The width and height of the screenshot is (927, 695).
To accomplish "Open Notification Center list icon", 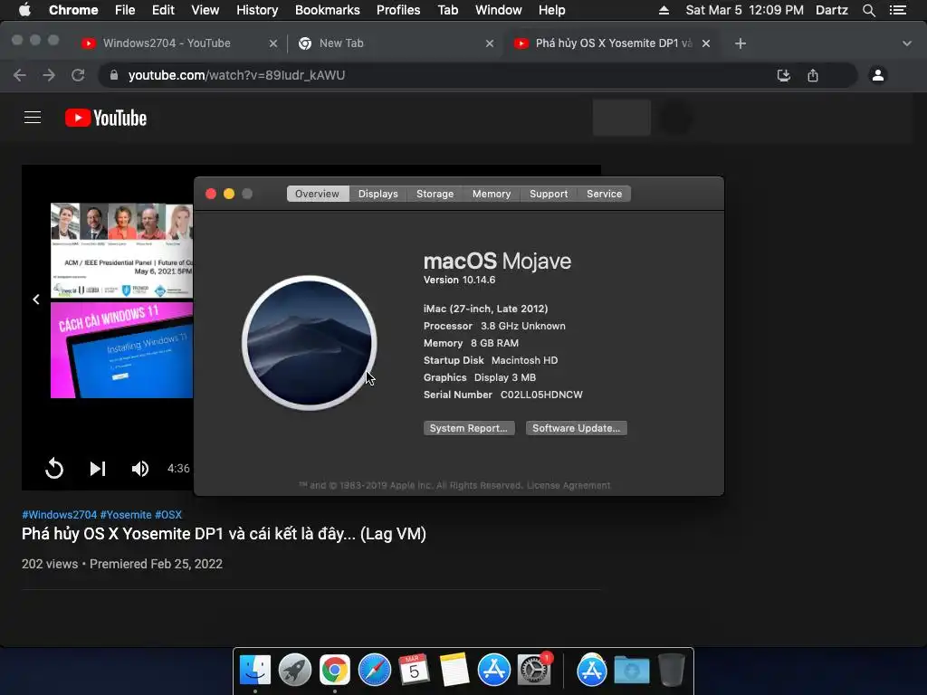I will coord(898,10).
